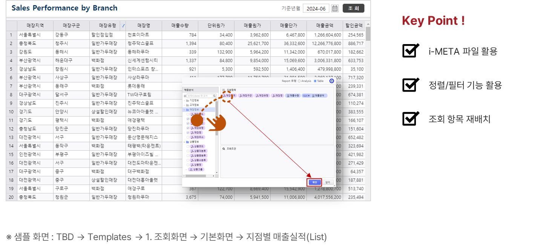
Task: Click the 상품그룹 item in the tree
Action: click(x=198, y=169)
